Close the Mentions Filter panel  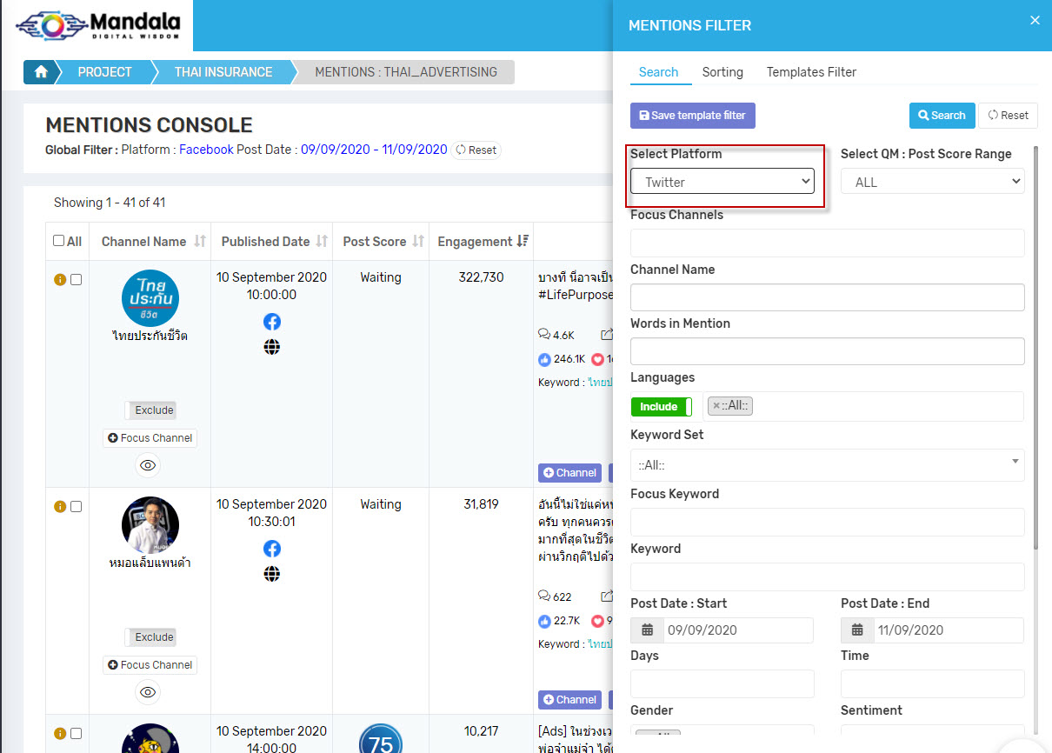(1035, 21)
